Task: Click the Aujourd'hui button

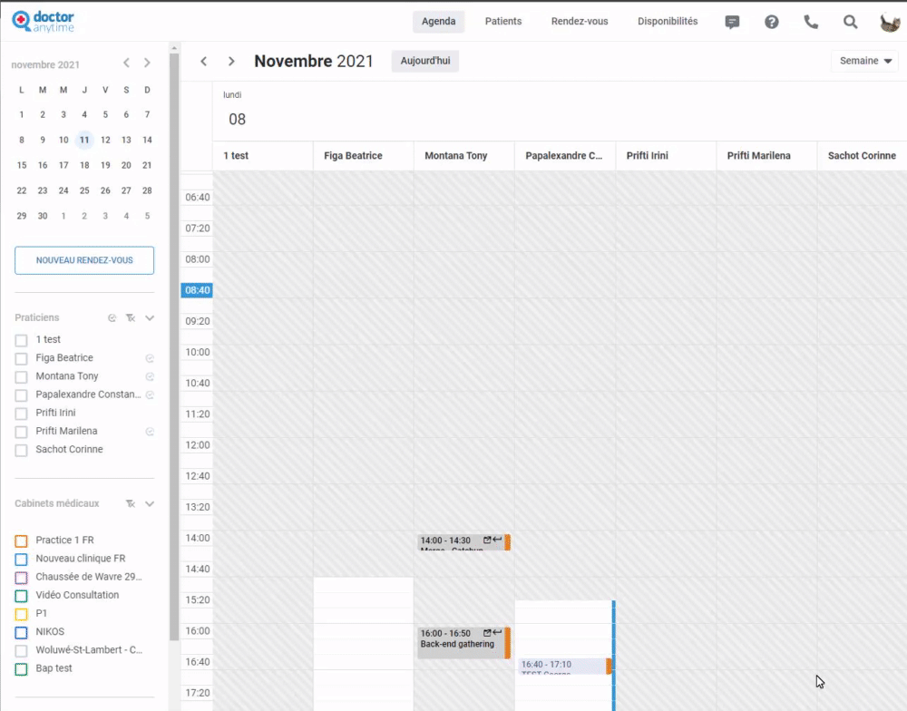Action: coord(425,61)
